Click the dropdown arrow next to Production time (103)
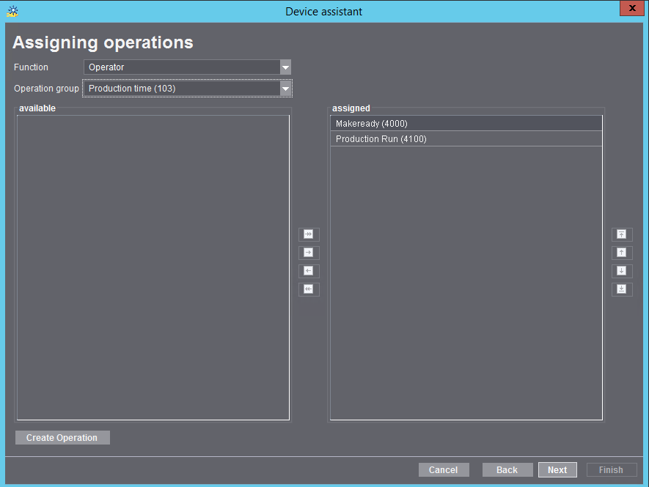Viewport: 649px width, 487px height. click(285, 88)
